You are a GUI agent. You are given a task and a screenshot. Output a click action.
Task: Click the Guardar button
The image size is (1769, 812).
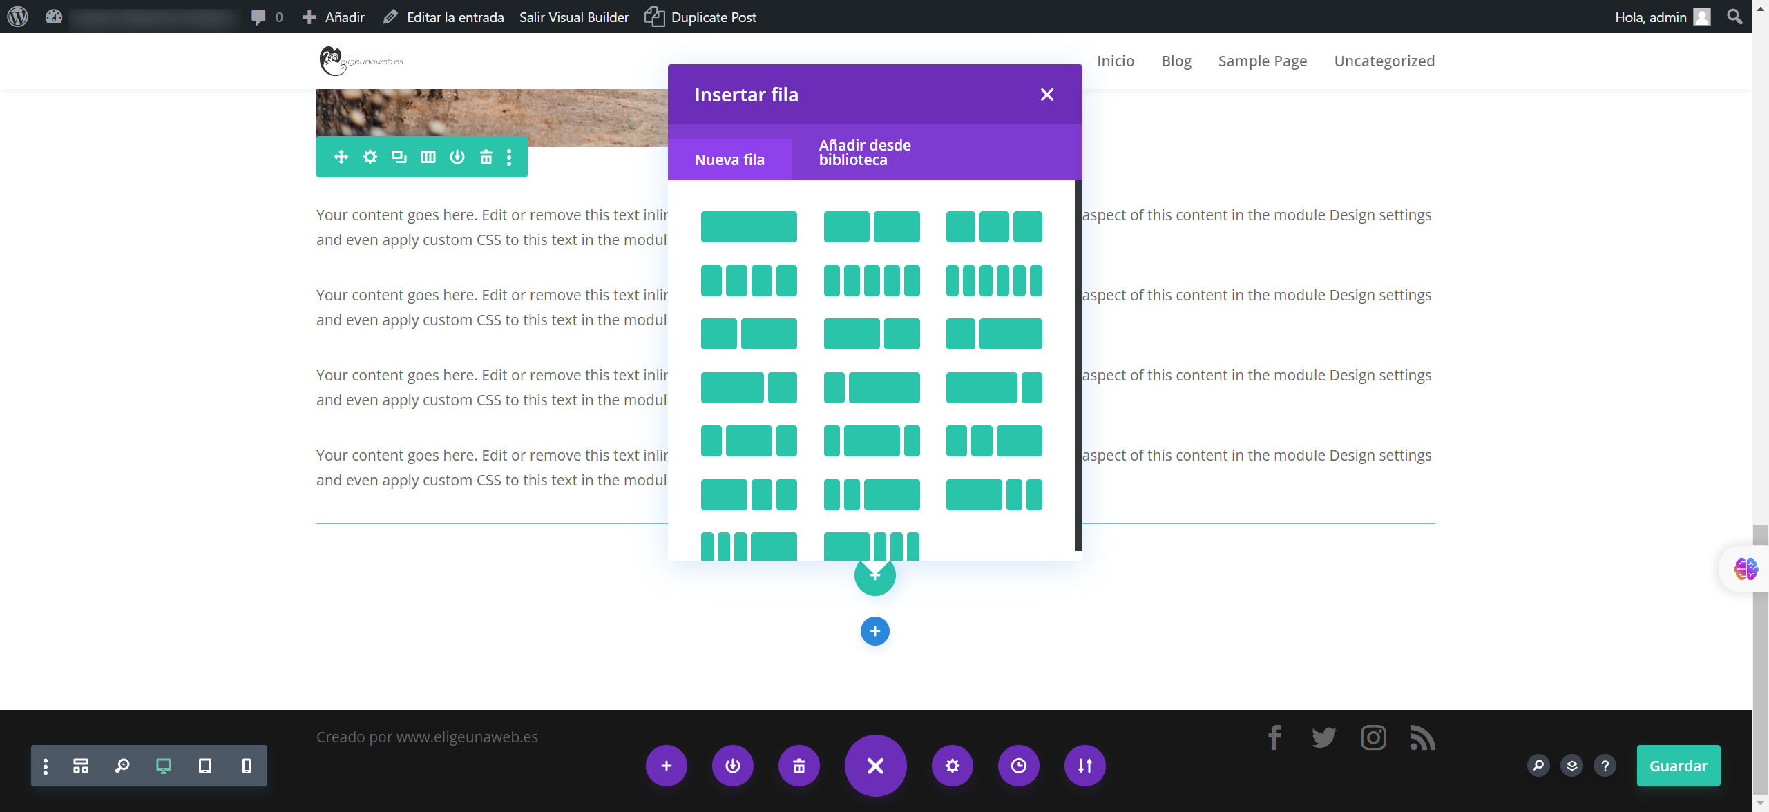point(1678,766)
